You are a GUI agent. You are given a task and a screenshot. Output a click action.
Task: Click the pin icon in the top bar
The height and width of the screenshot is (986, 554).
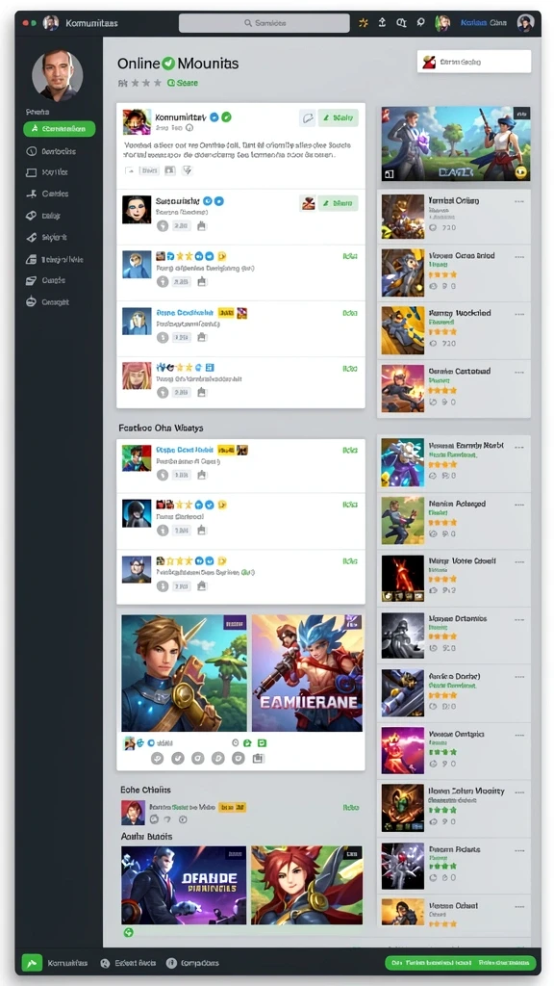[x=420, y=23]
